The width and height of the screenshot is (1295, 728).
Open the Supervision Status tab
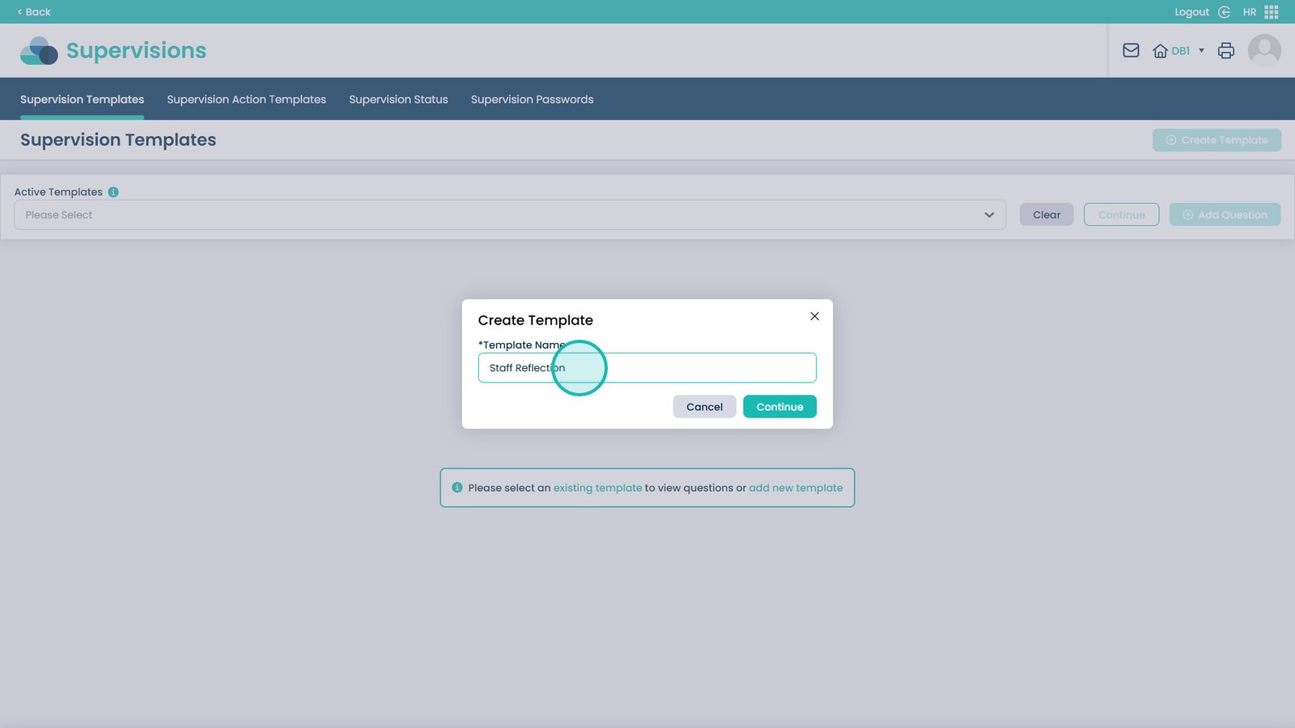398,99
